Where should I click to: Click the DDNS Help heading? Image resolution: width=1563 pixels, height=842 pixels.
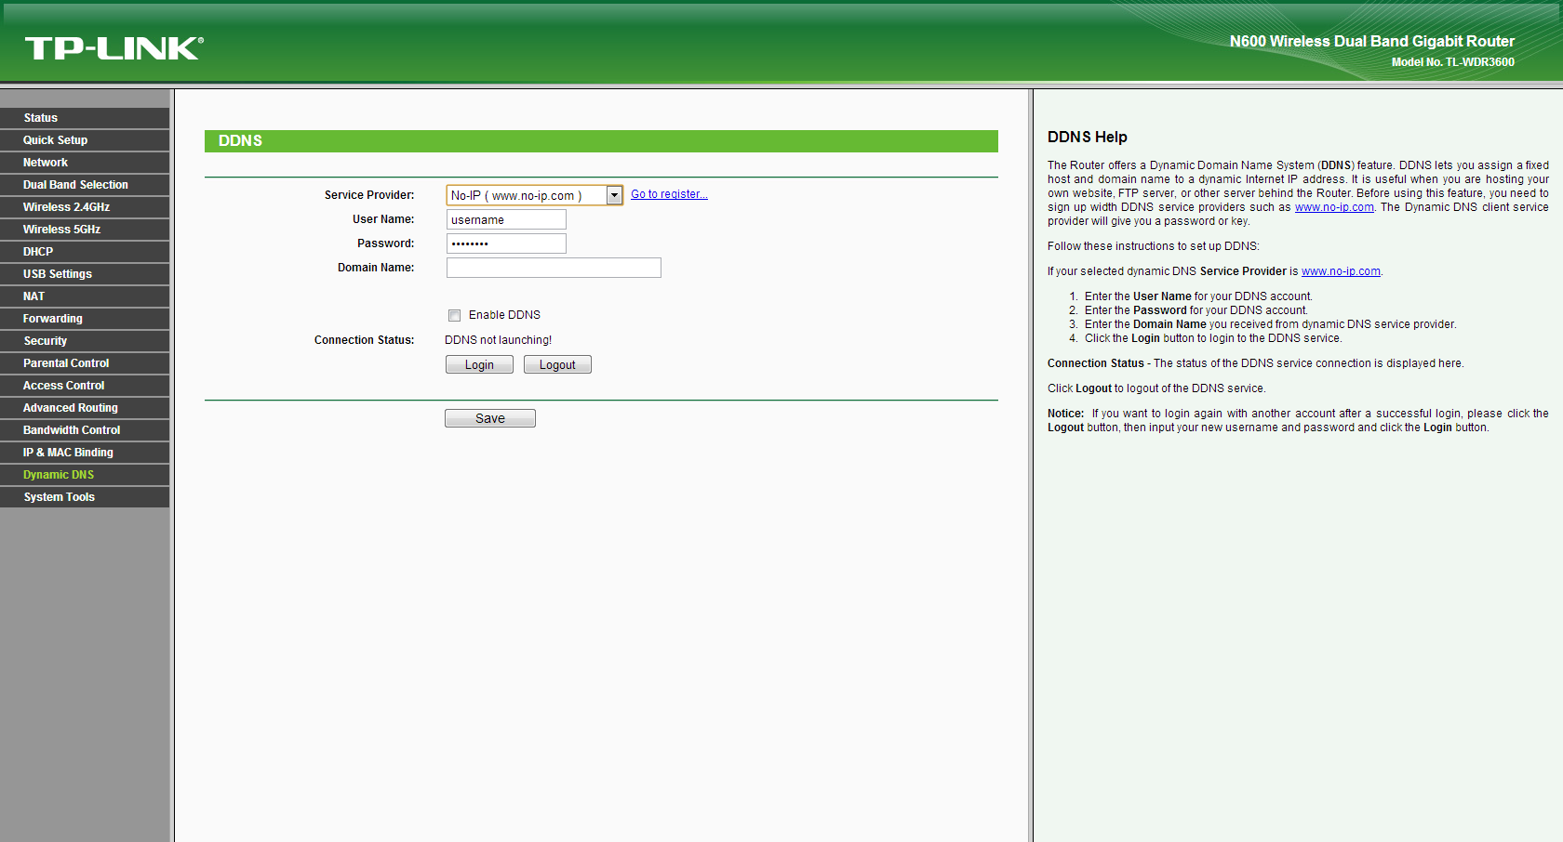[1087, 137]
